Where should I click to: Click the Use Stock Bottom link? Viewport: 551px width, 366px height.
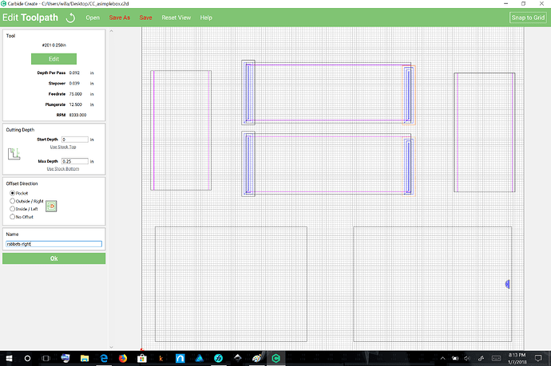click(x=63, y=169)
